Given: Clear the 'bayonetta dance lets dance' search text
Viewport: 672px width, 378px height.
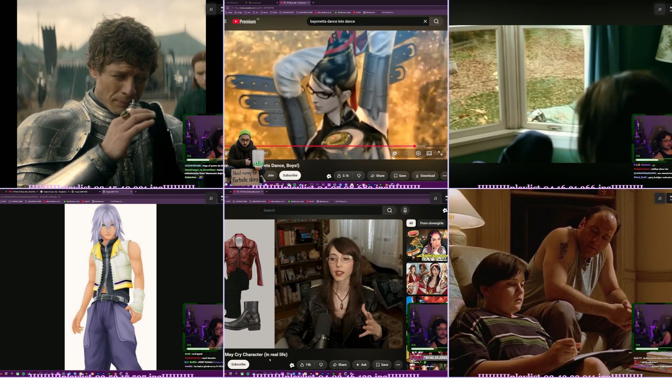Looking at the screenshot, I should click(x=425, y=21).
